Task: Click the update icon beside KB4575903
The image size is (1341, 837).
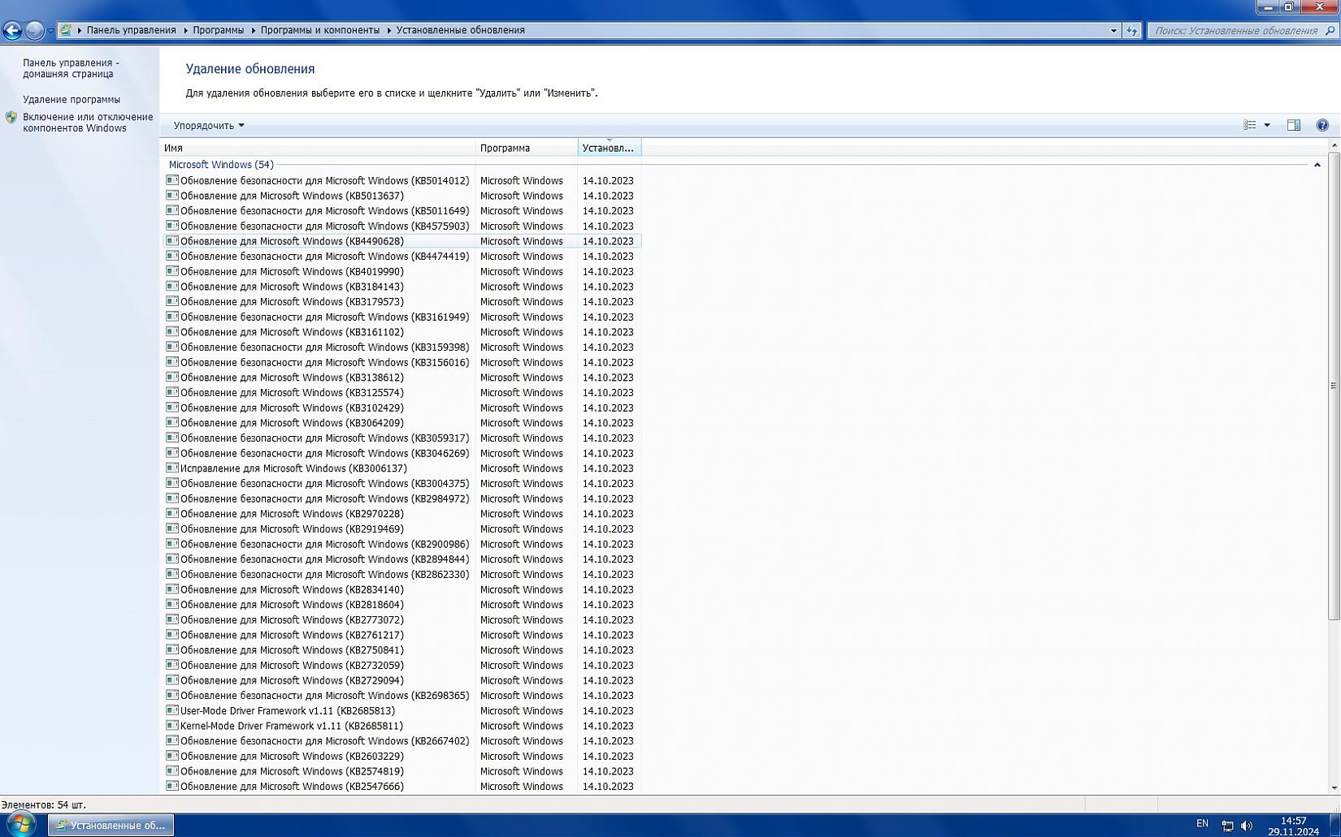Action: [x=172, y=226]
